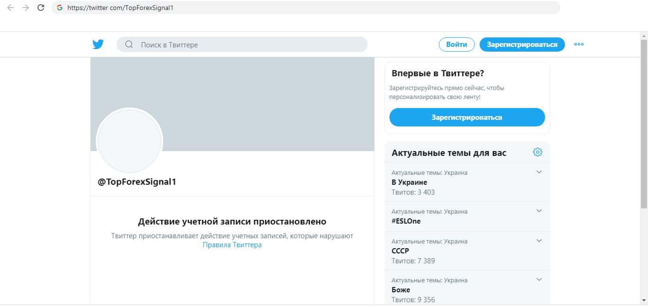Click the page vertical scrollbar thumb
Image resolution: width=648 pixels, height=306 pixels.
(644, 124)
